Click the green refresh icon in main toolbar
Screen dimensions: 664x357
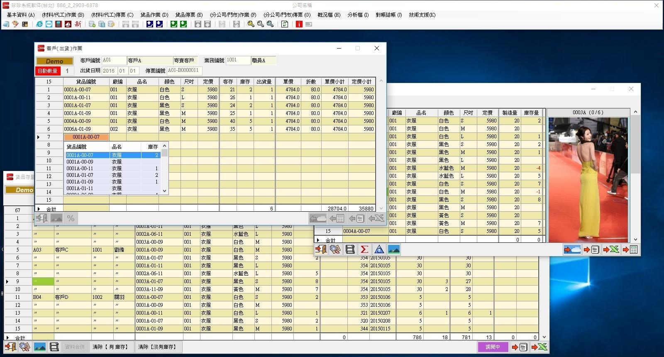coord(285,24)
